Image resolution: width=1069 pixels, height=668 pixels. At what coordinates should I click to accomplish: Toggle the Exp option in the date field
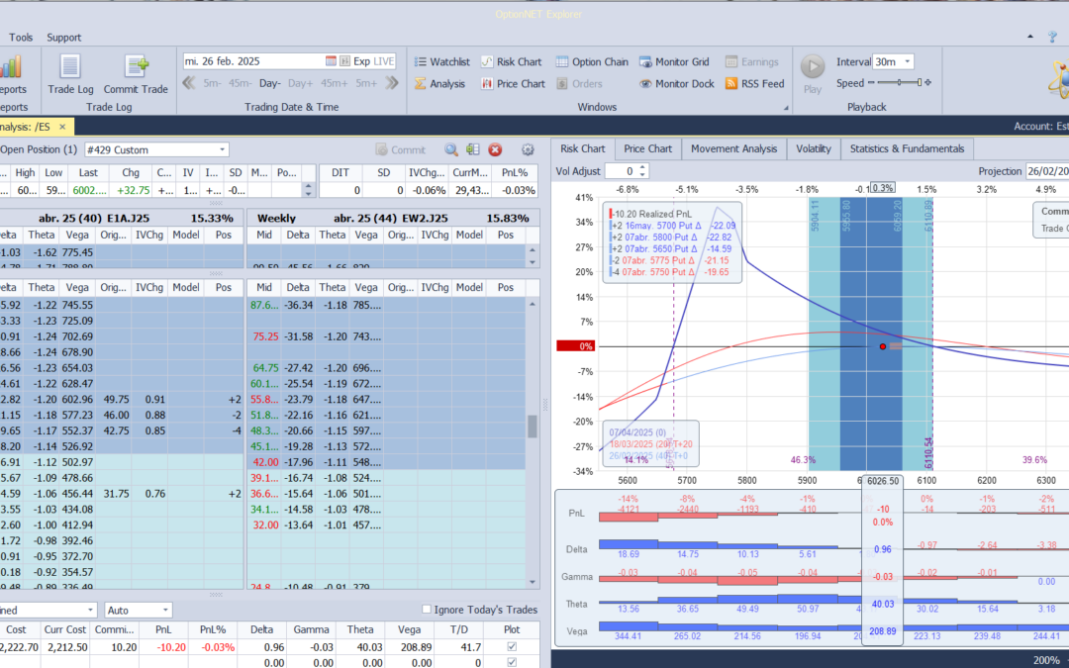click(361, 61)
